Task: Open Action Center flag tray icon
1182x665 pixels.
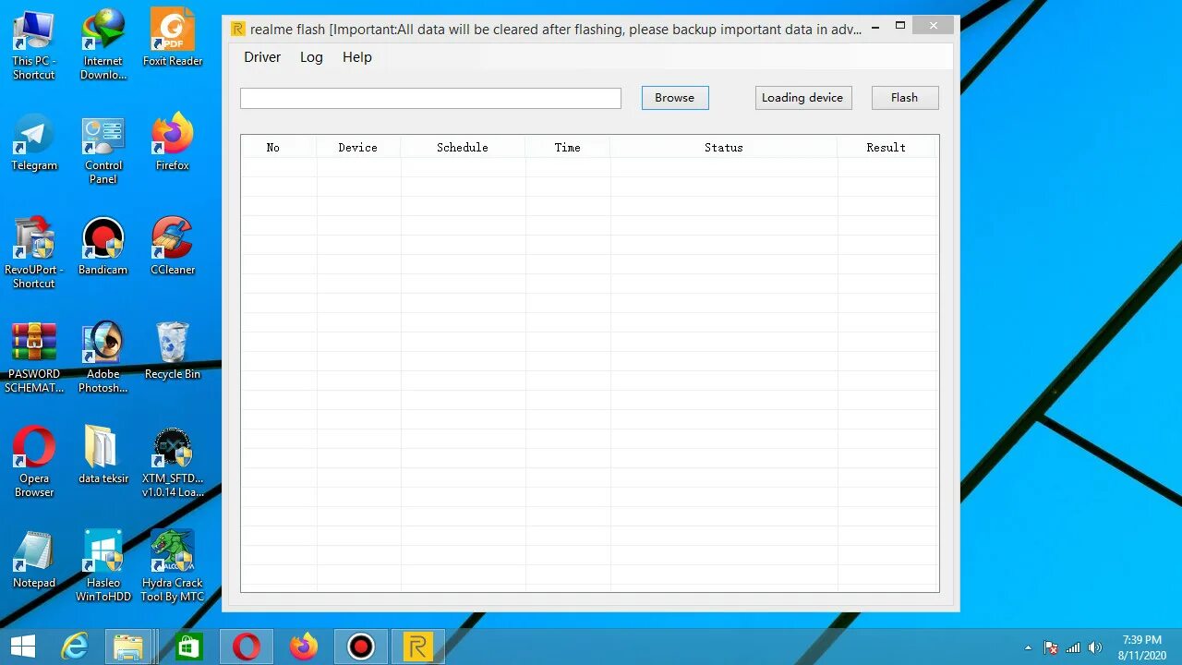Action: (x=1050, y=647)
